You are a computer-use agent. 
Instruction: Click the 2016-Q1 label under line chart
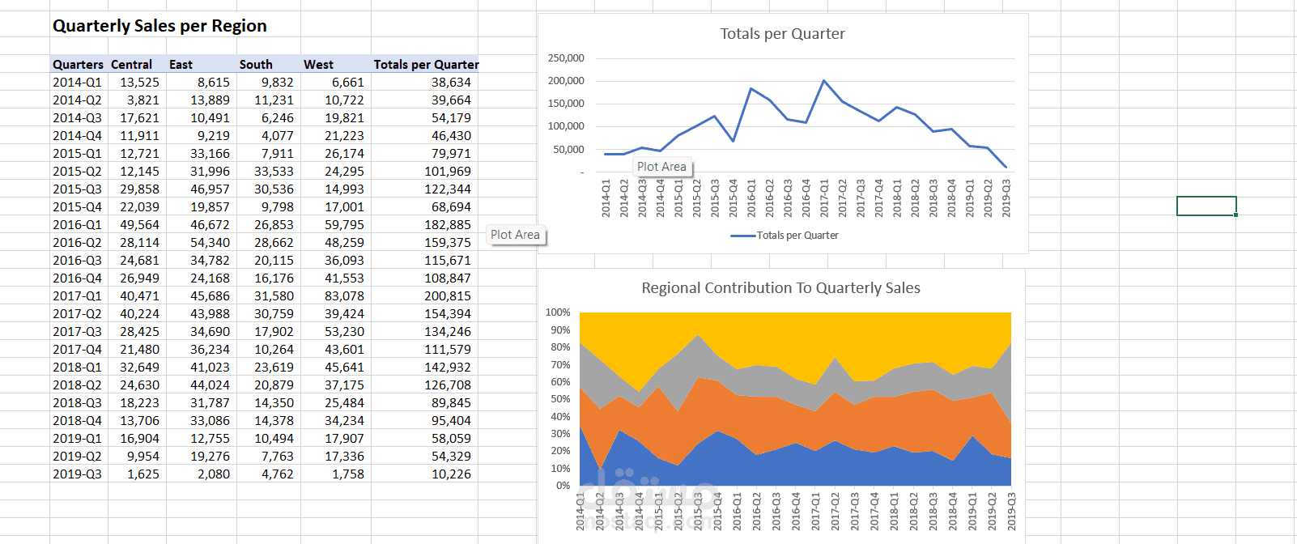[x=751, y=198]
